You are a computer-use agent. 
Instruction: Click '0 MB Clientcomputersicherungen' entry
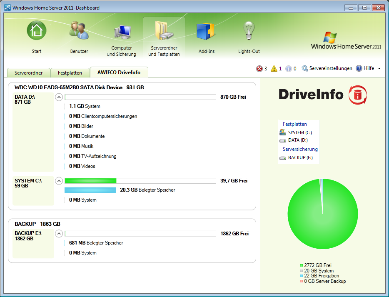(103, 116)
